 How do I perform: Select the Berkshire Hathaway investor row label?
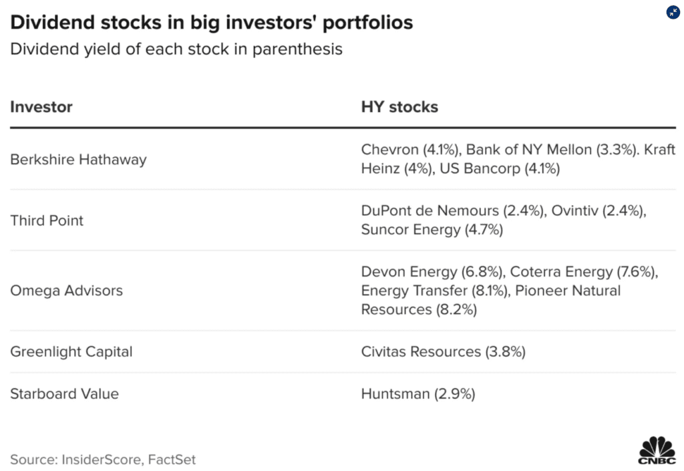78,160
